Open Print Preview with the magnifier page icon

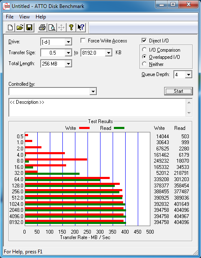[x=52, y=27]
